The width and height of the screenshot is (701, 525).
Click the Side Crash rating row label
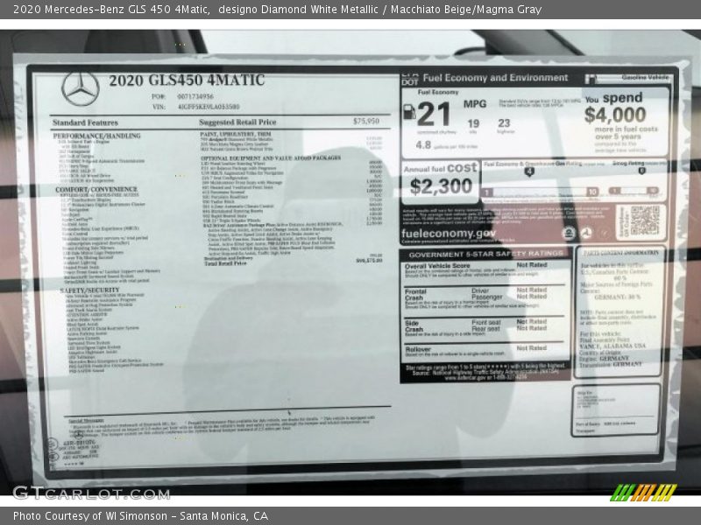[x=414, y=326]
